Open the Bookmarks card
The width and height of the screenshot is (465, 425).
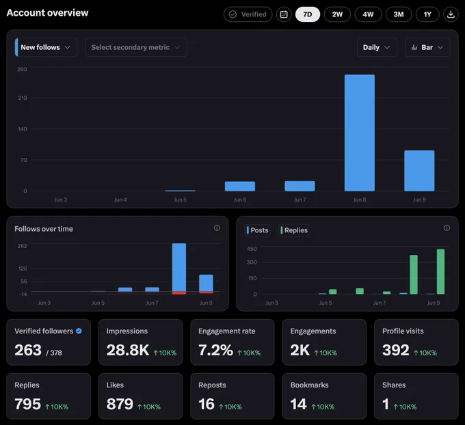(x=324, y=396)
